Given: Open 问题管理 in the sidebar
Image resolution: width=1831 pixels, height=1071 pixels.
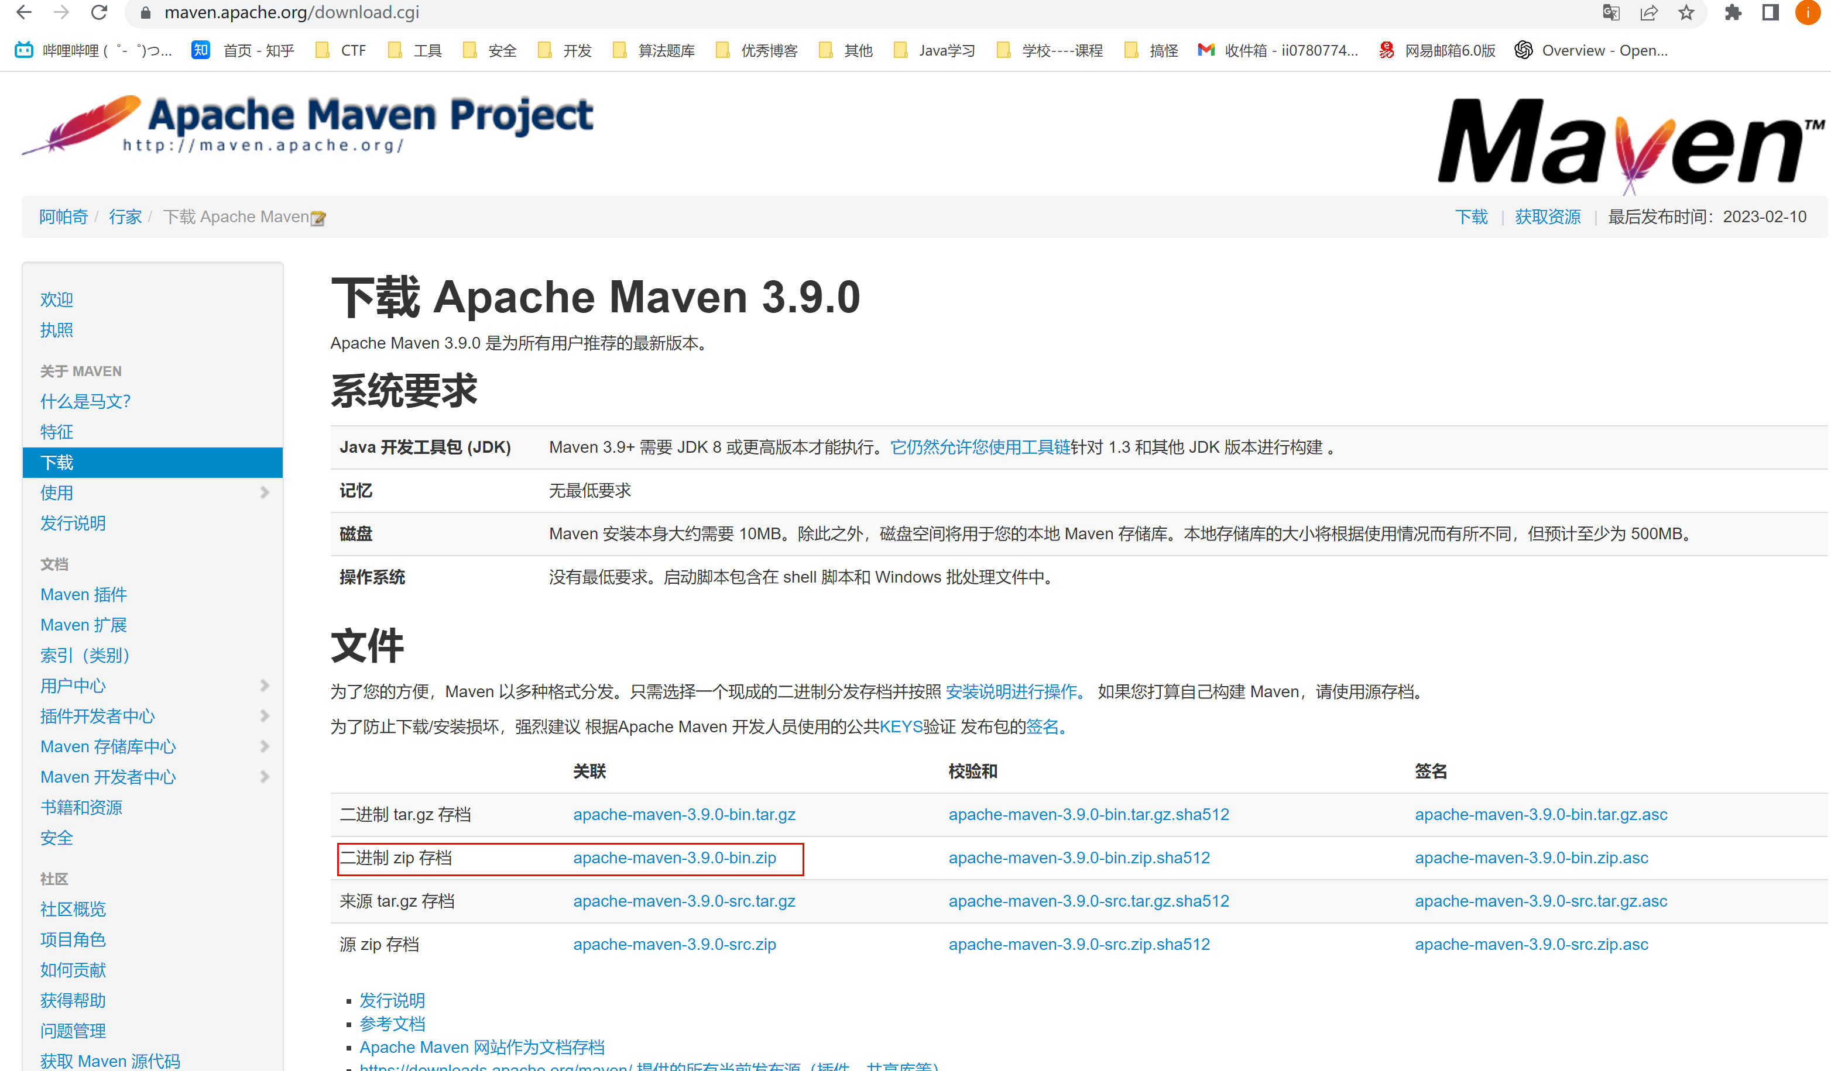Looking at the screenshot, I should coord(73,1030).
